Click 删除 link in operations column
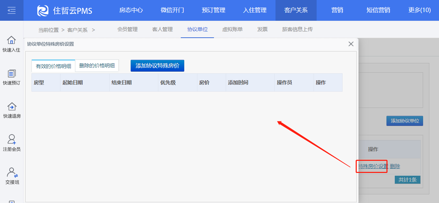 pos(395,166)
